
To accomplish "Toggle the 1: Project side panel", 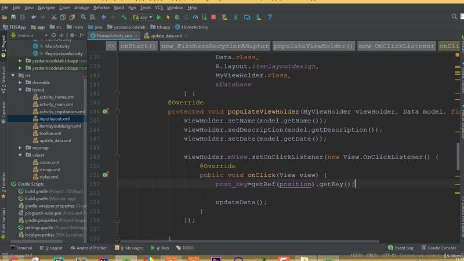I will (3, 46).
